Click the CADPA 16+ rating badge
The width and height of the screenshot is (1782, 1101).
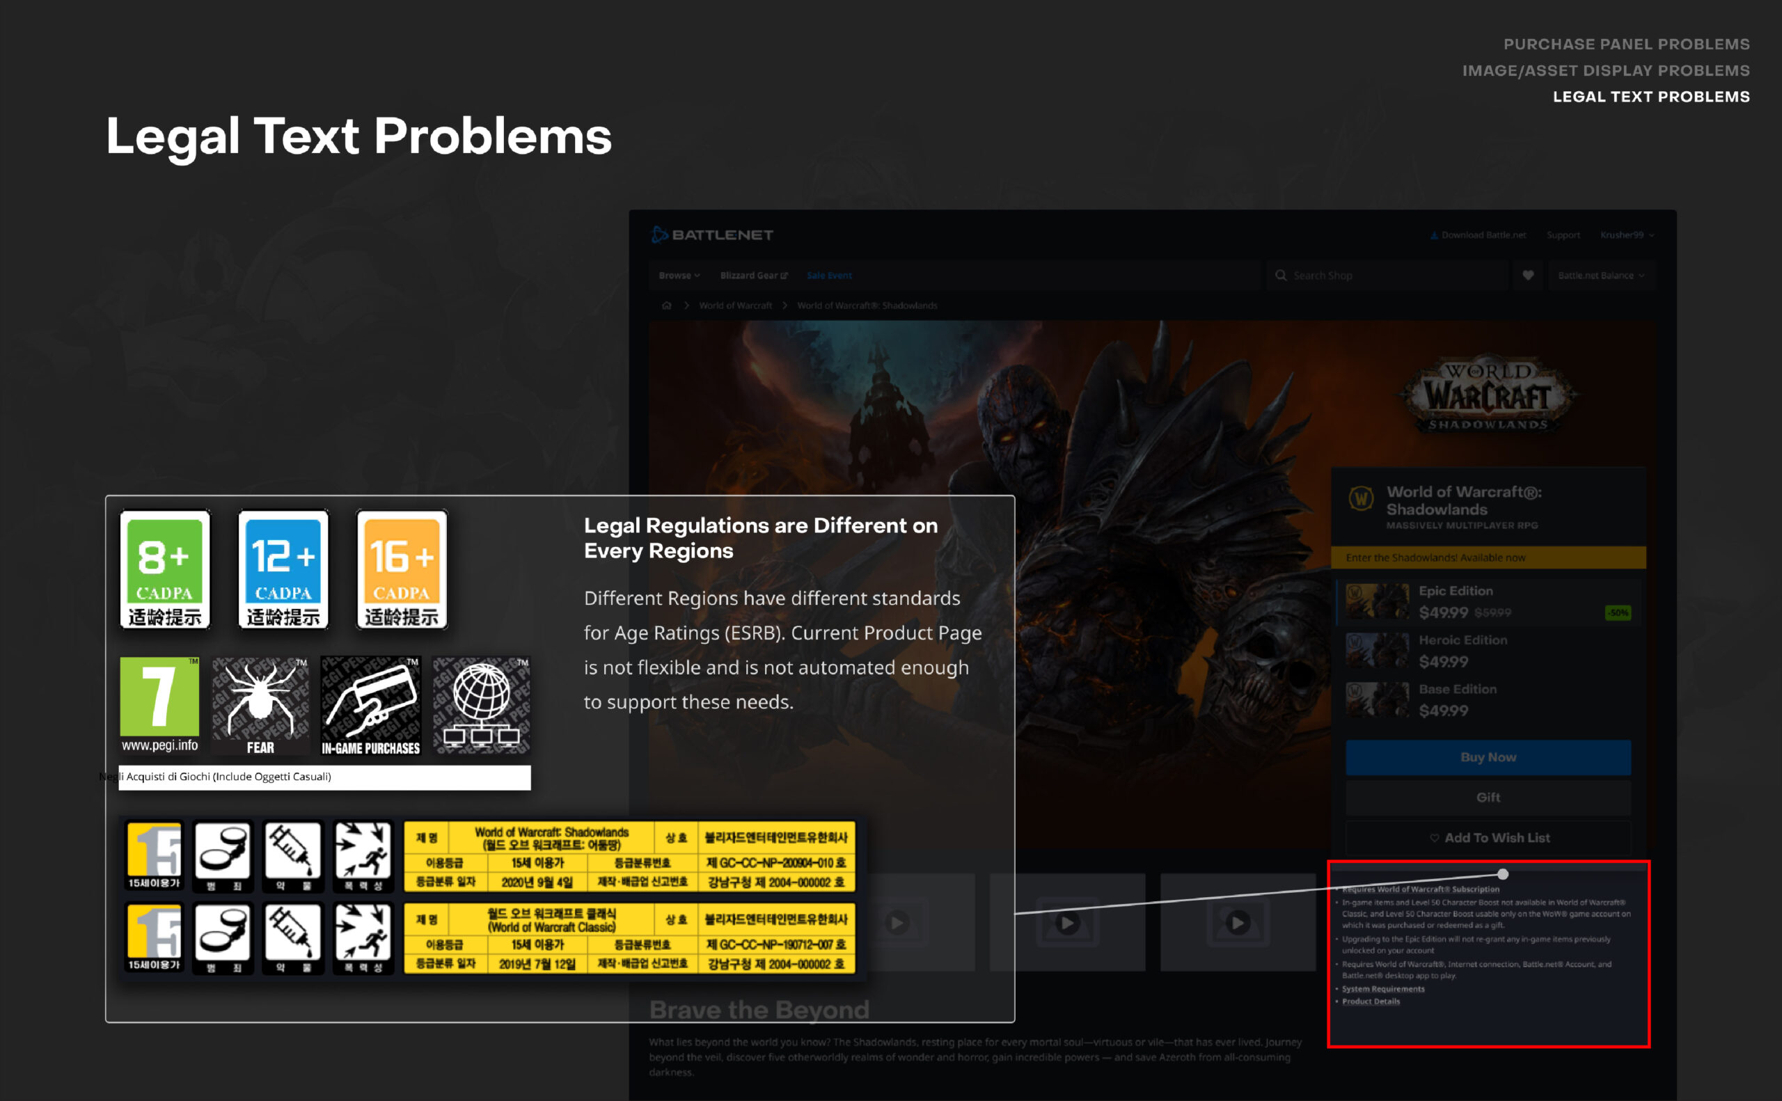[401, 569]
